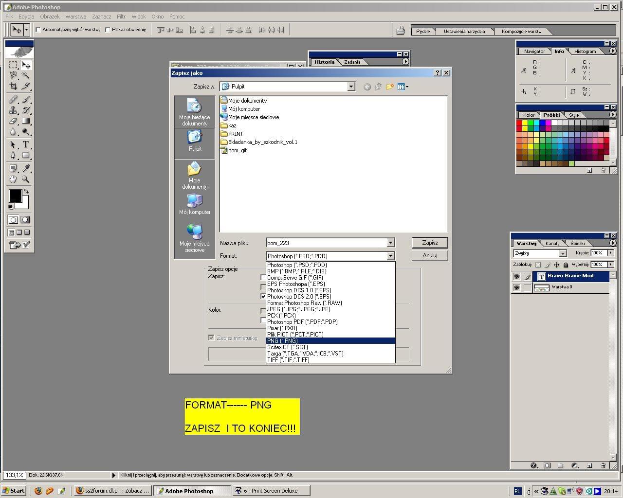Select the Type tool in toolbox
Screen dimensions: 623x498
(26, 145)
